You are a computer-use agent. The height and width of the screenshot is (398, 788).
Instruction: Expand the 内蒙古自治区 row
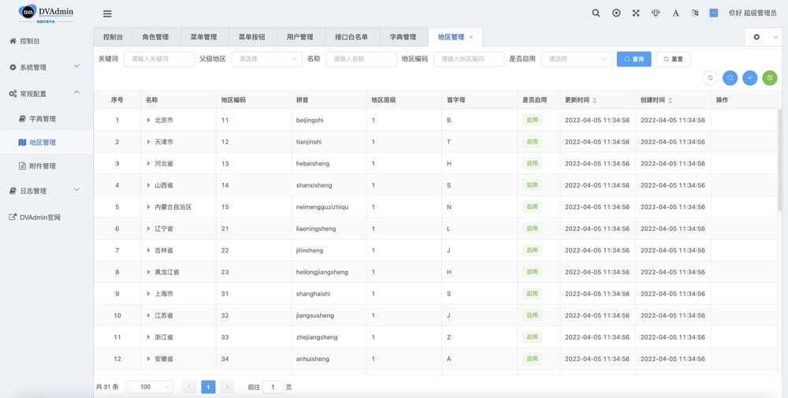tap(148, 207)
